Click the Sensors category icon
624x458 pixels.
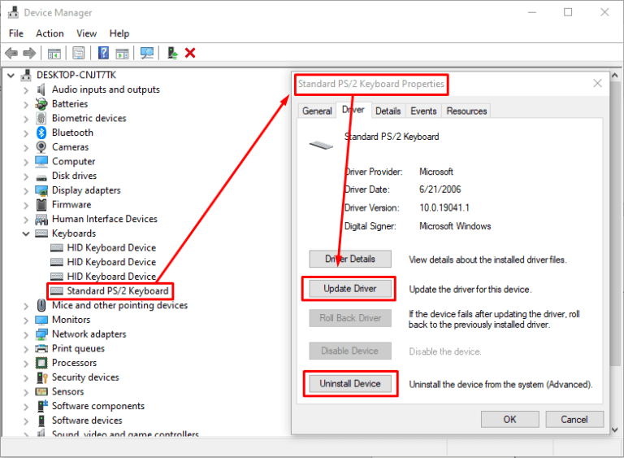click(41, 392)
